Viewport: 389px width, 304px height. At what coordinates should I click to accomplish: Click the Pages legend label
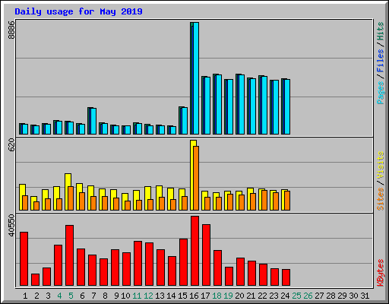click(380, 93)
